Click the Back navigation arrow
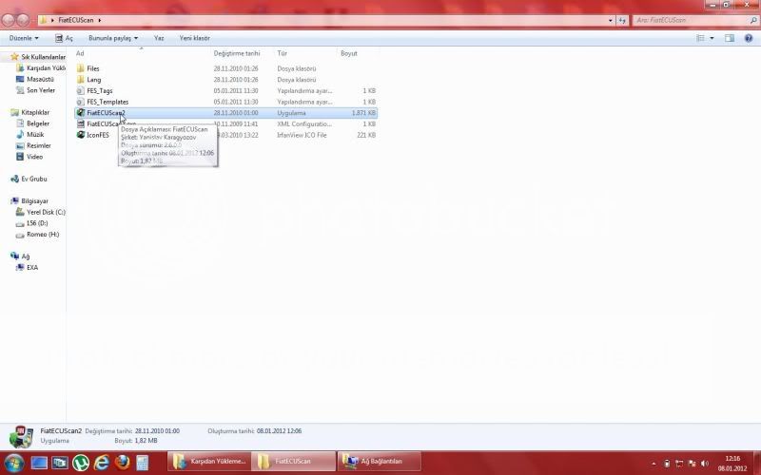The height and width of the screenshot is (475, 761). tap(9, 20)
